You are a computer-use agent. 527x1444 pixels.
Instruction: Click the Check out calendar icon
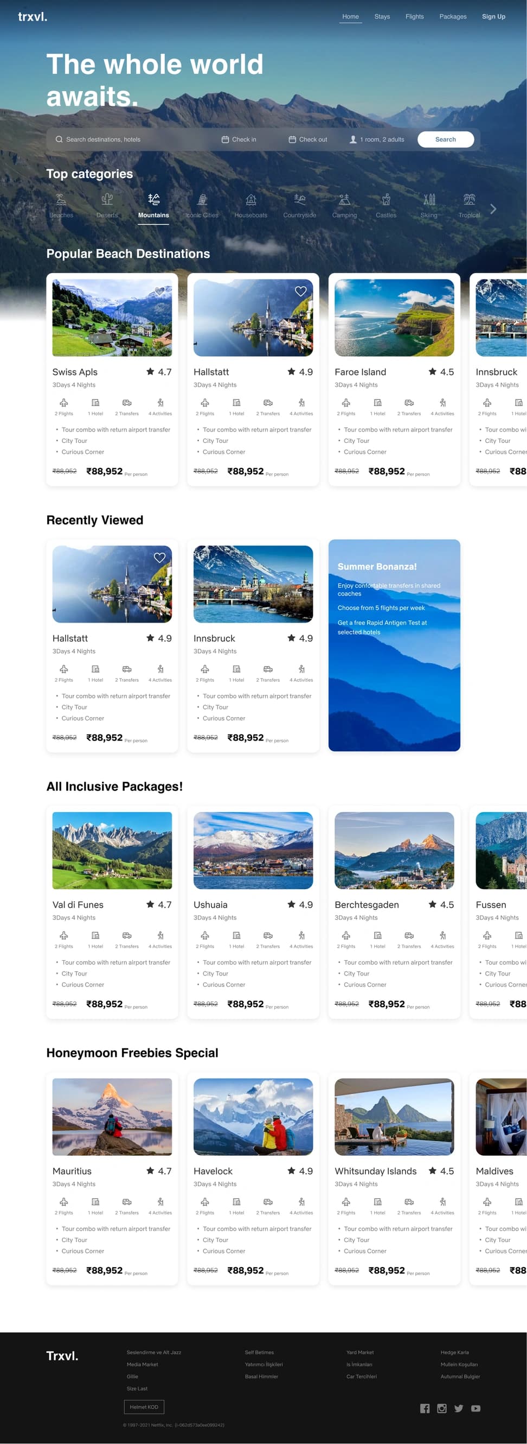pyautogui.click(x=292, y=140)
